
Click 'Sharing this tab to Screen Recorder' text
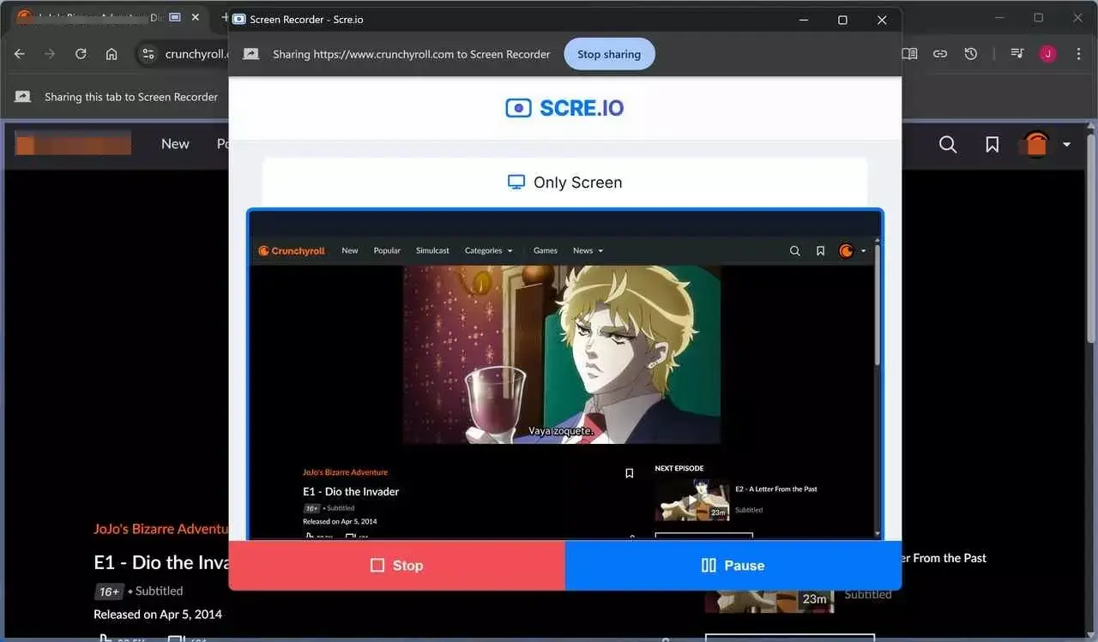point(131,97)
